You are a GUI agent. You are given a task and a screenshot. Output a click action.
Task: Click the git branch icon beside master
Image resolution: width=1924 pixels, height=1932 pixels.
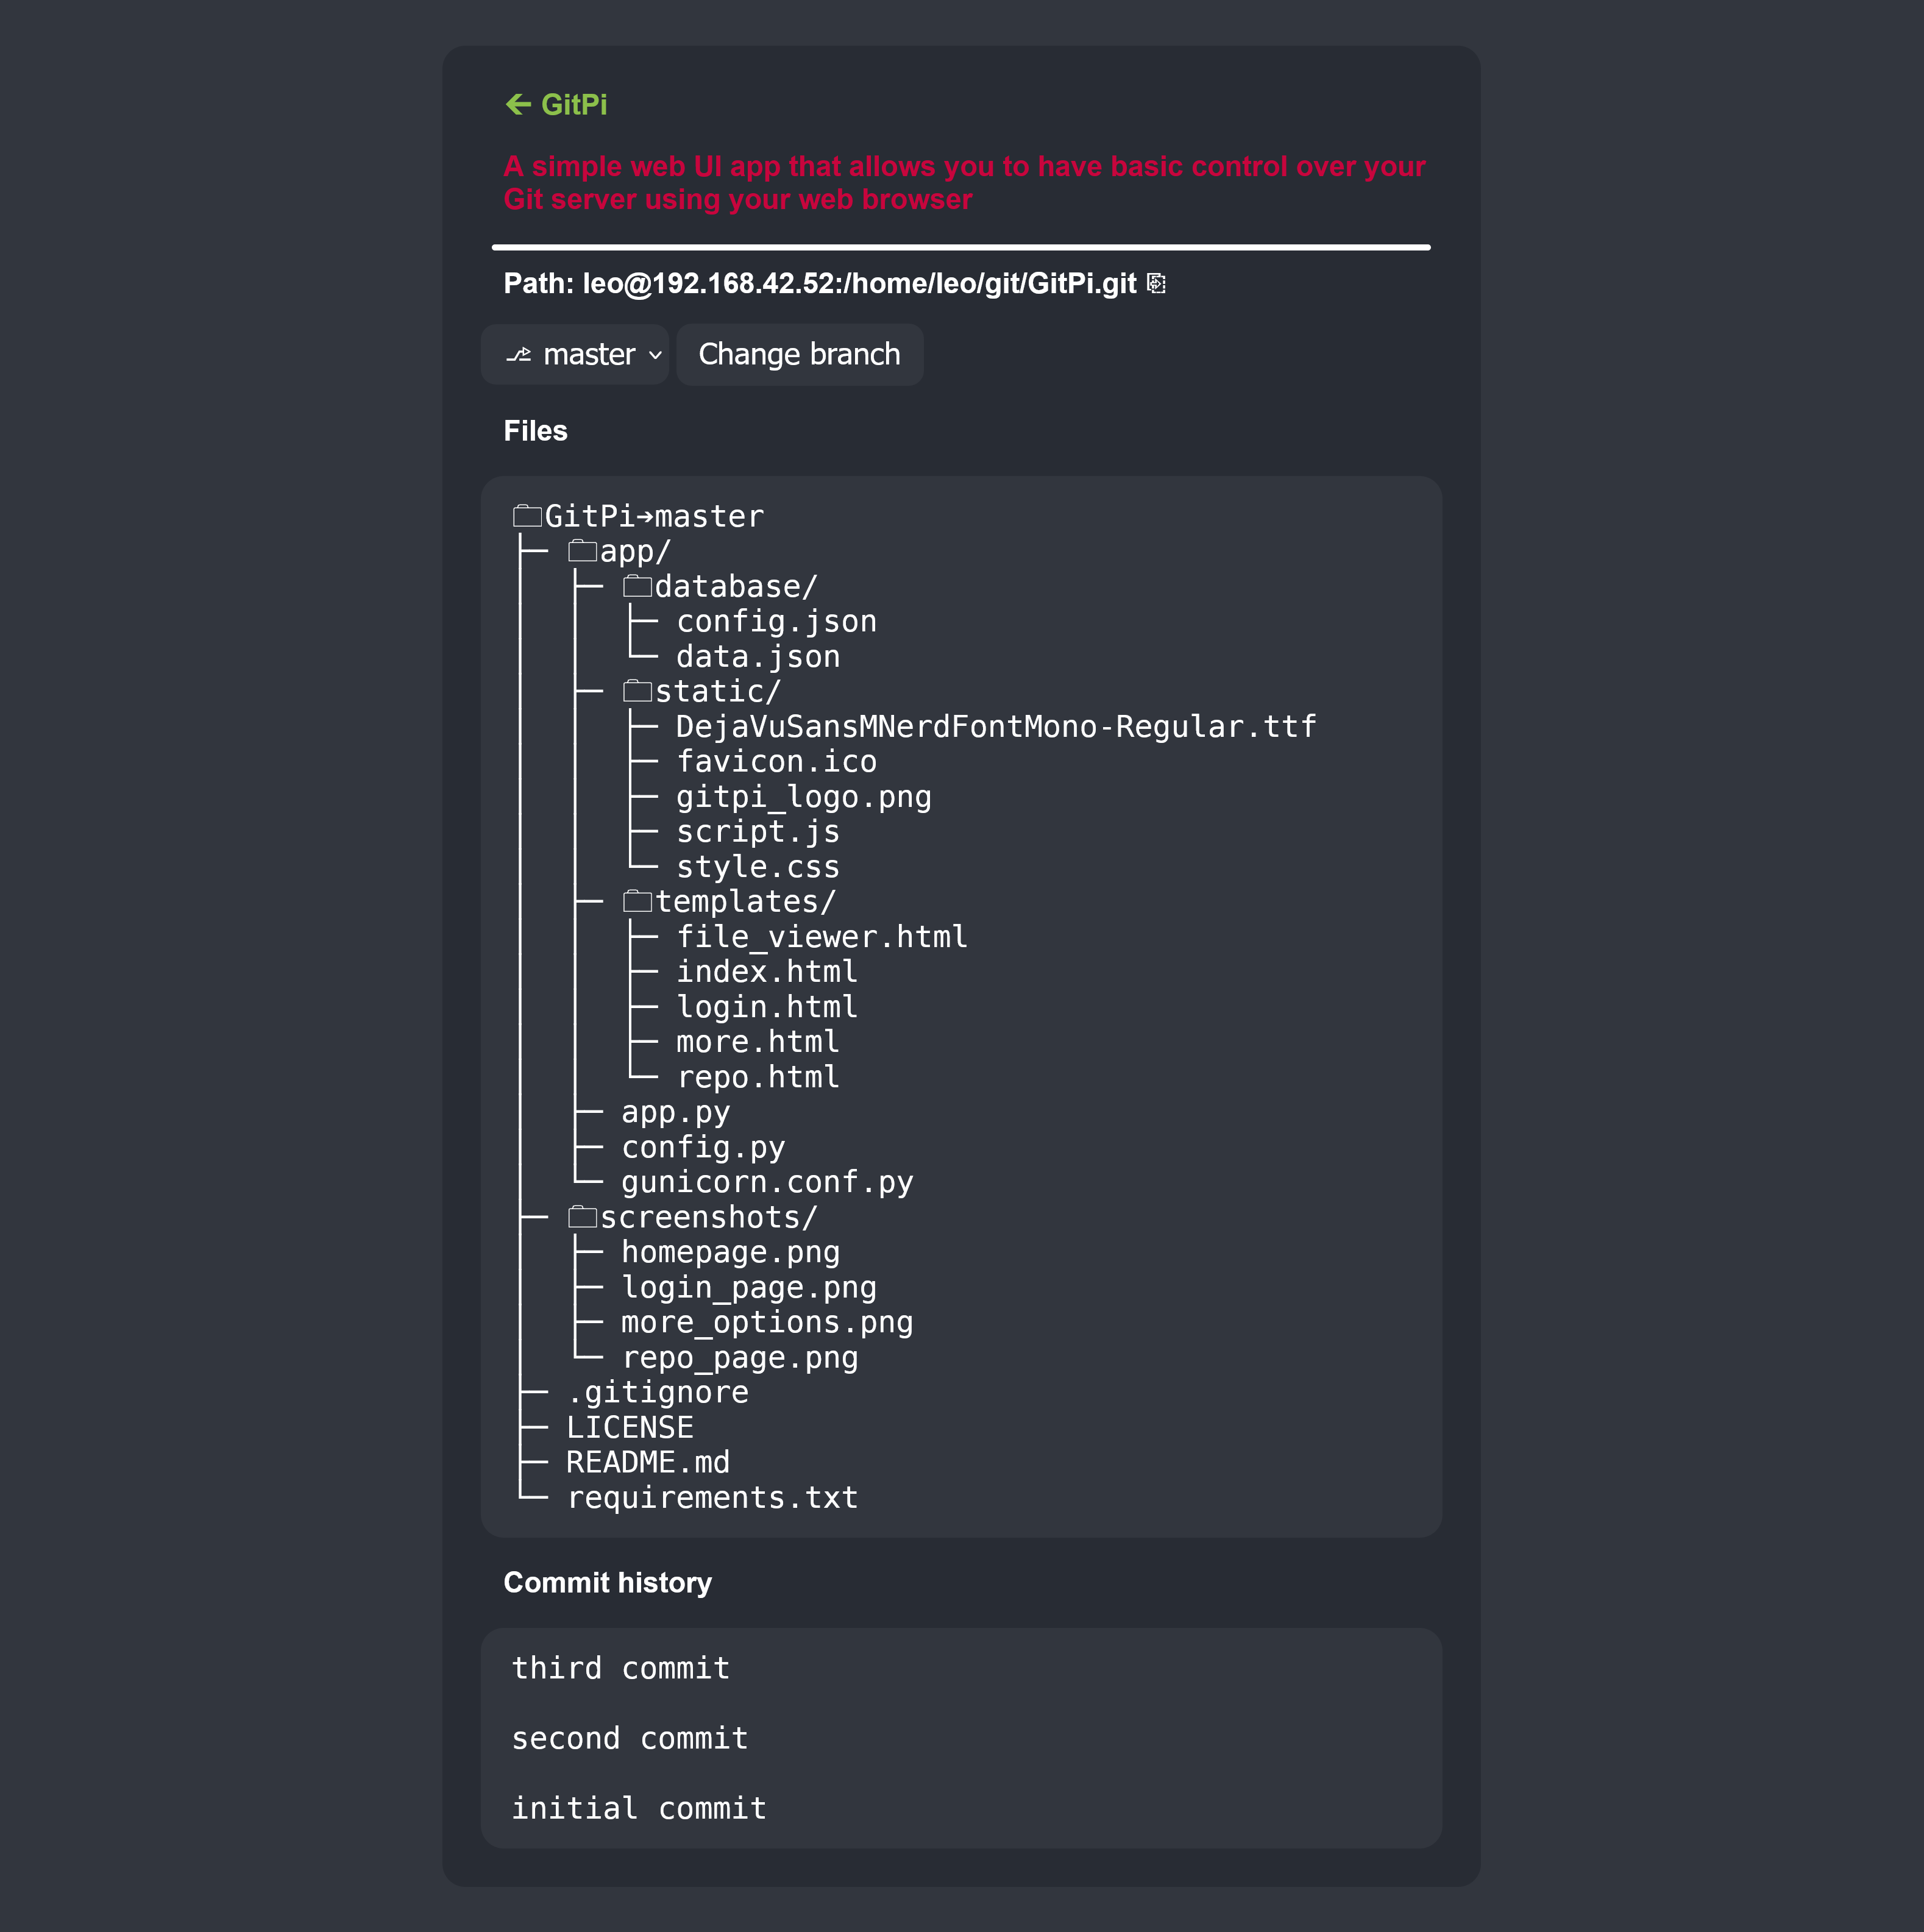(518, 355)
